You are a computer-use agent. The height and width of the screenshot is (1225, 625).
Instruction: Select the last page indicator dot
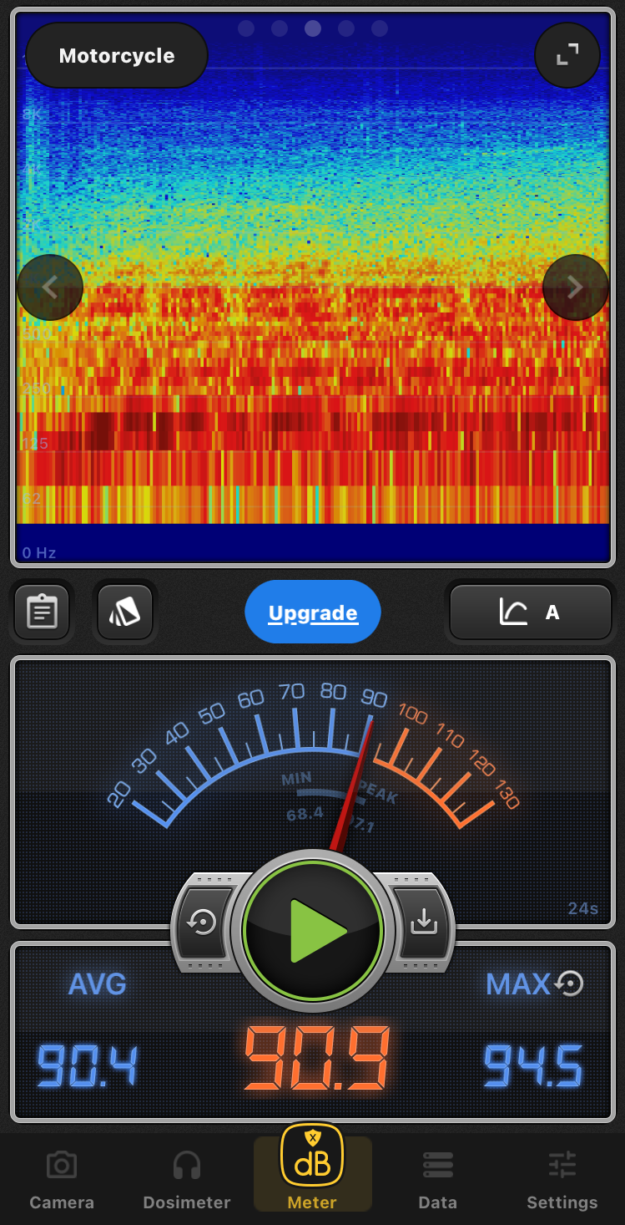pos(380,28)
